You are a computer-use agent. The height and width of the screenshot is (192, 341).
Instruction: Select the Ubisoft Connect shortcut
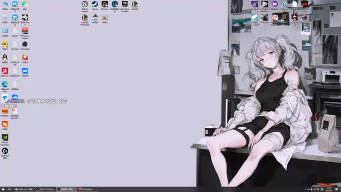click(85, 6)
